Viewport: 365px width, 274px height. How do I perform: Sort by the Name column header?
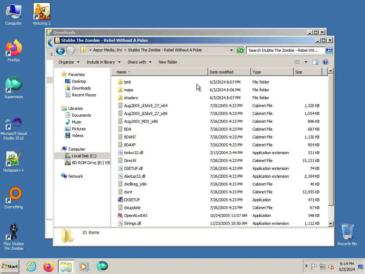[x=160, y=72]
